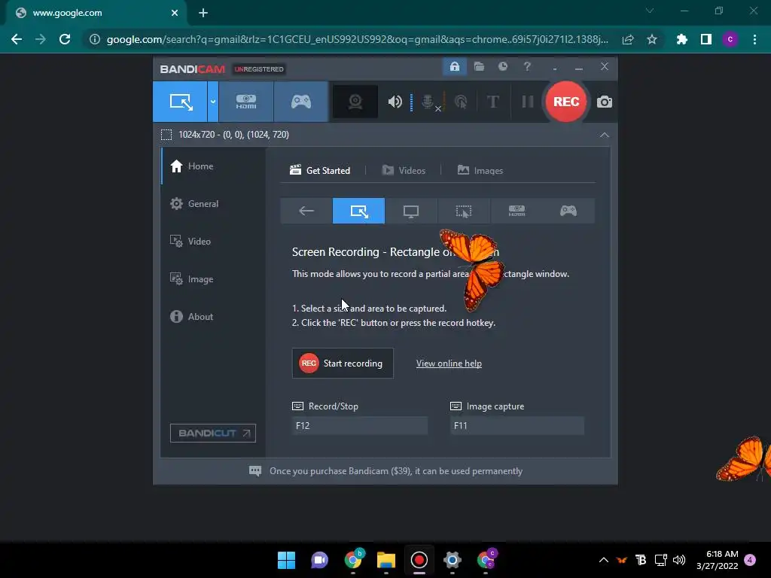Select the fullscreen monitor mode tile
This screenshot has height=578, width=771.
(411, 211)
